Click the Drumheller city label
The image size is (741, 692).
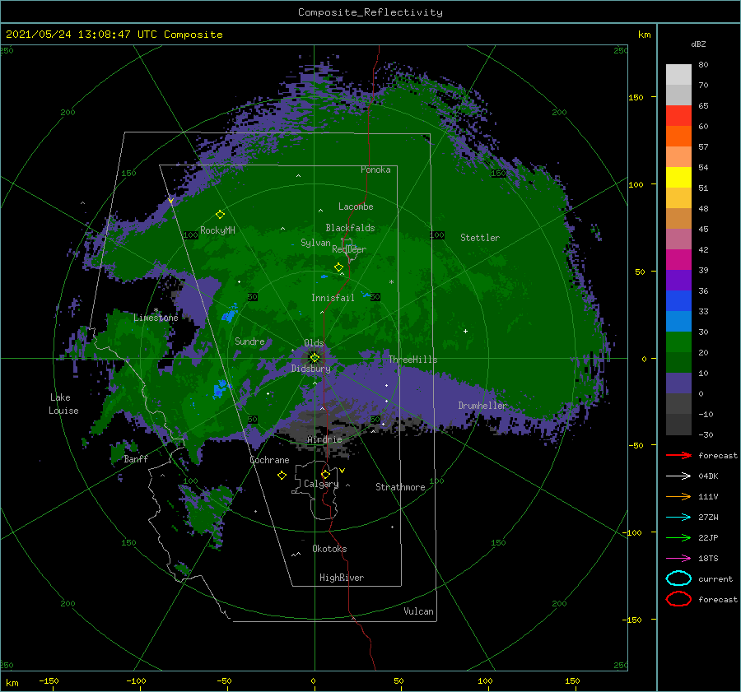point(482,406)
